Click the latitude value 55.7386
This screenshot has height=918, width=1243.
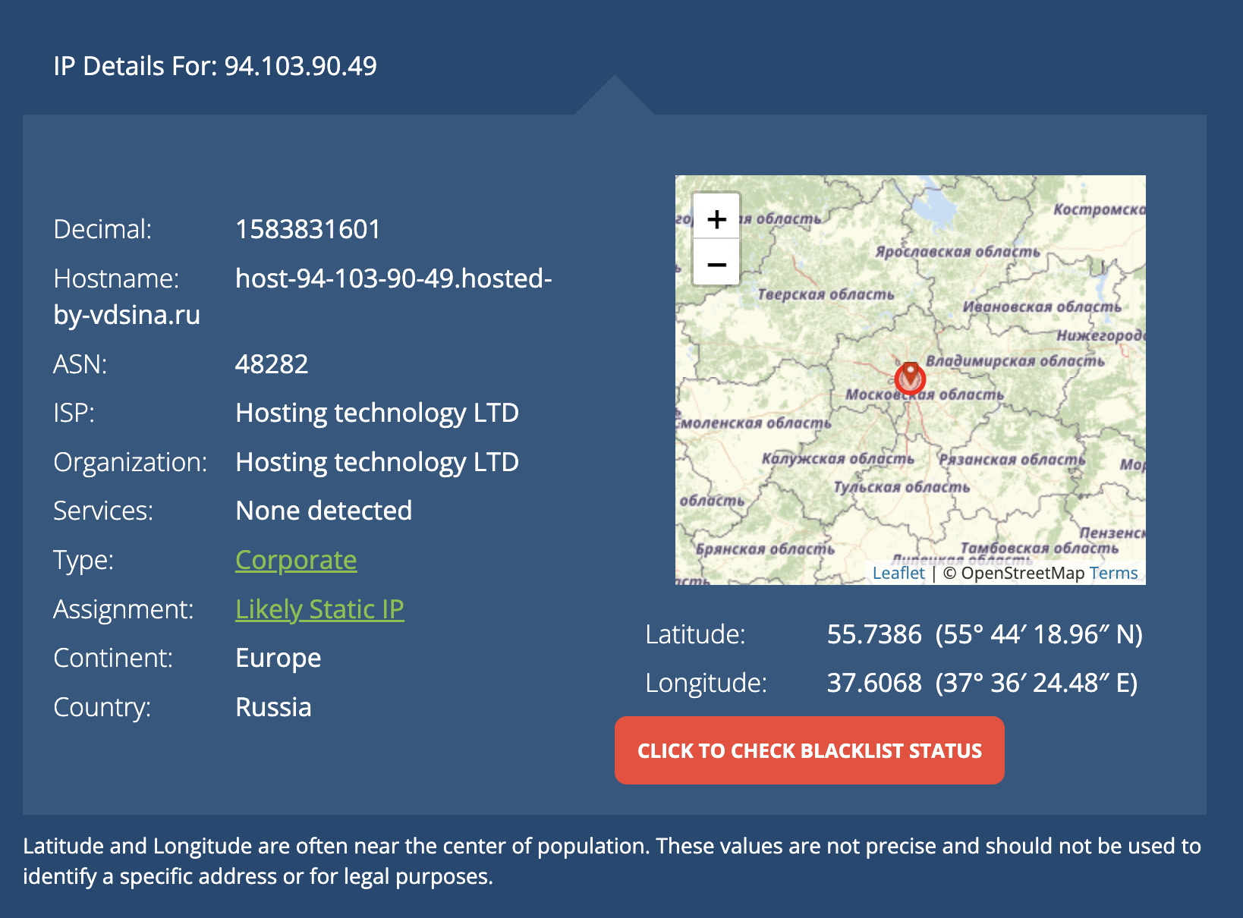873,634
